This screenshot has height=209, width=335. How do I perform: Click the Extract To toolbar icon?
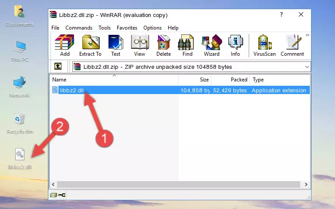(x=90, y=45)
